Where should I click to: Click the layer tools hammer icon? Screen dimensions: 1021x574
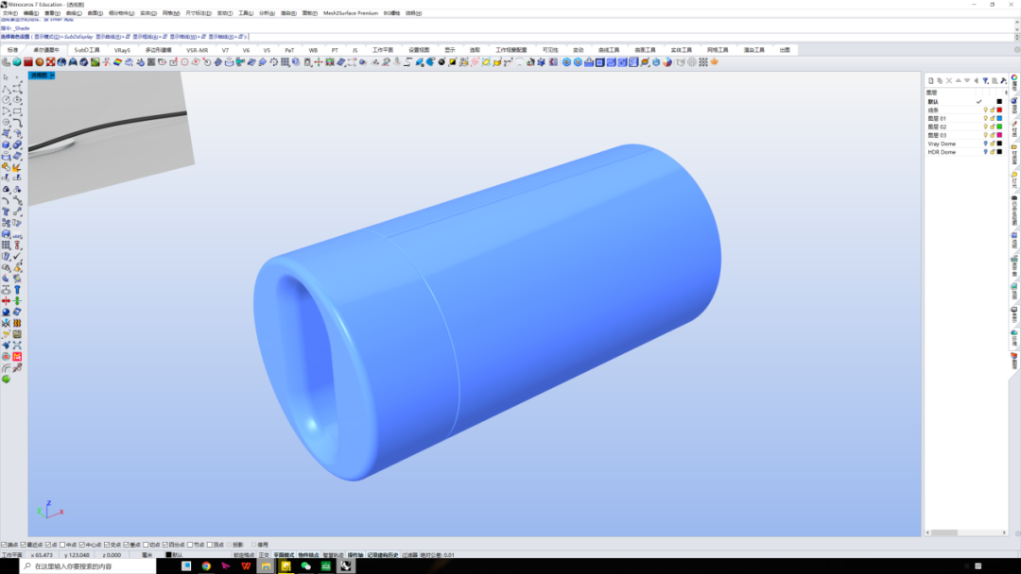point(1003,80)
